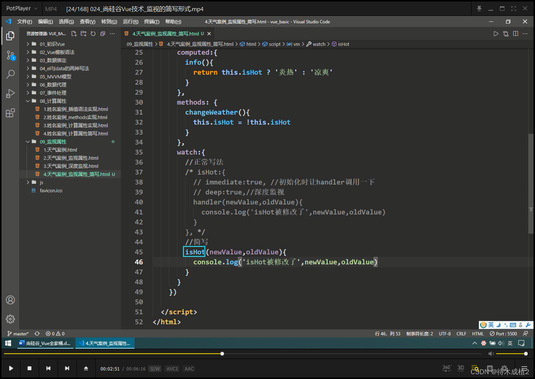Open the 终端(T) menu

[152, 22]
